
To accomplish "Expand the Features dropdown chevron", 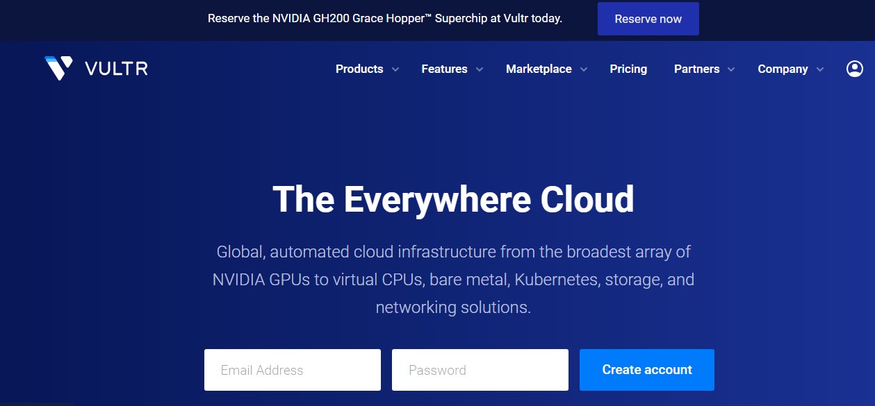I will 479,69.
